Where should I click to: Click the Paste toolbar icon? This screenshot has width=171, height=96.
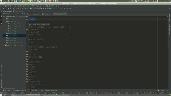(18, 9)
